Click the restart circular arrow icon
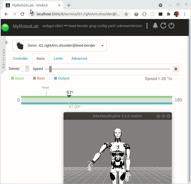 (163, 26)
